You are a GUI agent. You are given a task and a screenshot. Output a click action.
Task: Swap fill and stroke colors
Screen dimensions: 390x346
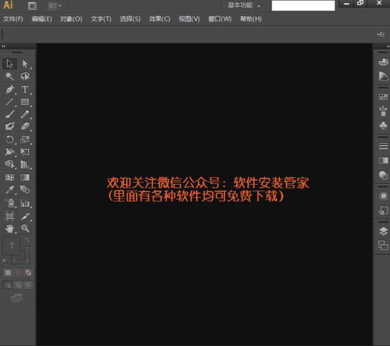point(27,241)
